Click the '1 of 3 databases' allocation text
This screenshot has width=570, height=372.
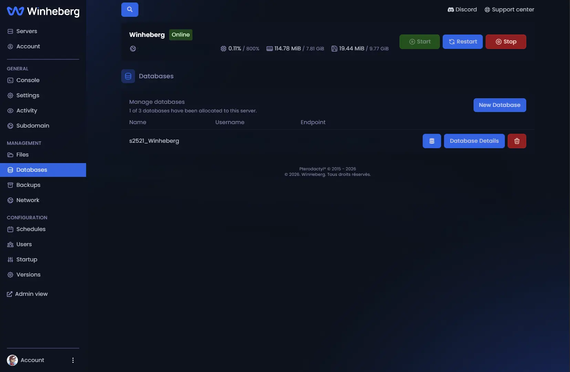(193, 111)
